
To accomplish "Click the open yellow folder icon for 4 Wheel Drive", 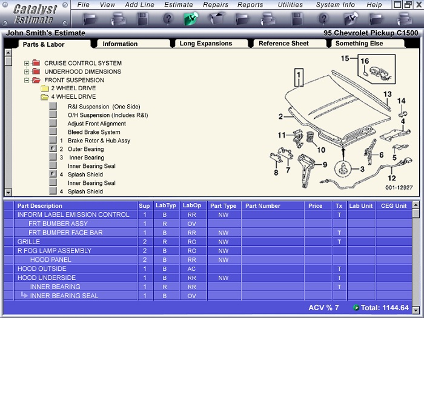I will click(x=45, y=97).
